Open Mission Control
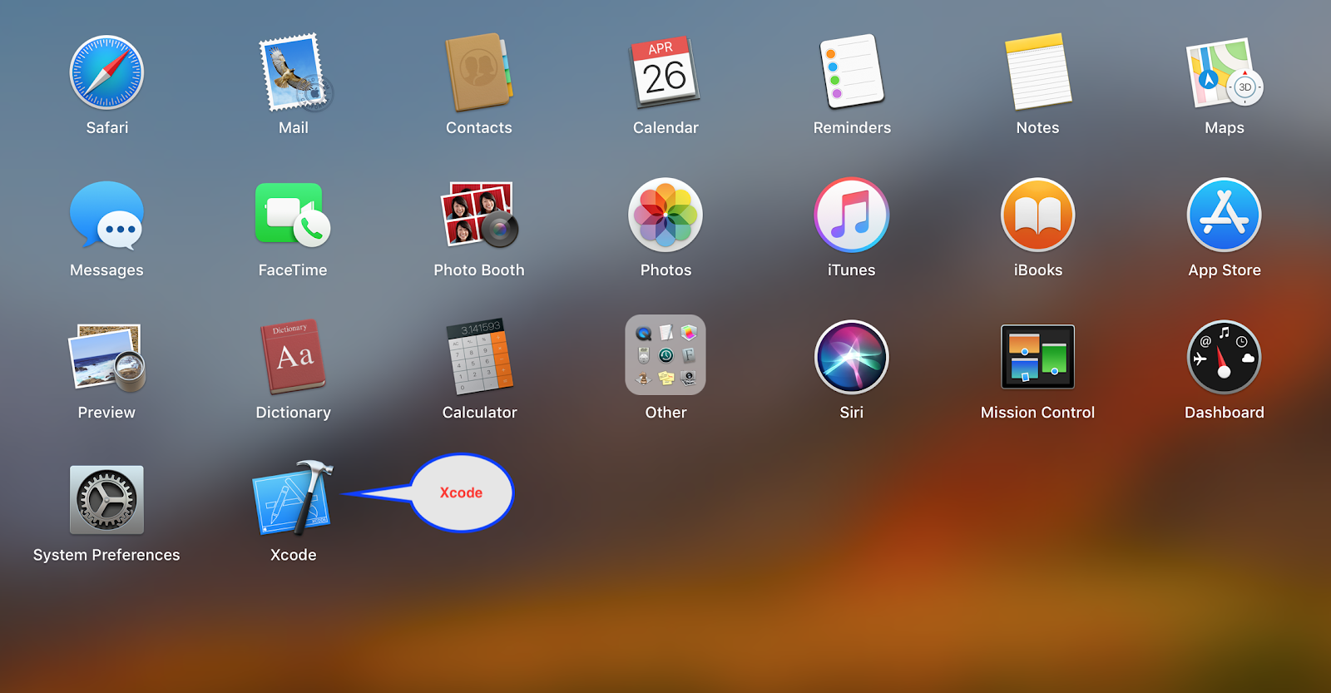This screenshot has width=1331, height=693. [x=1038, y=357]
